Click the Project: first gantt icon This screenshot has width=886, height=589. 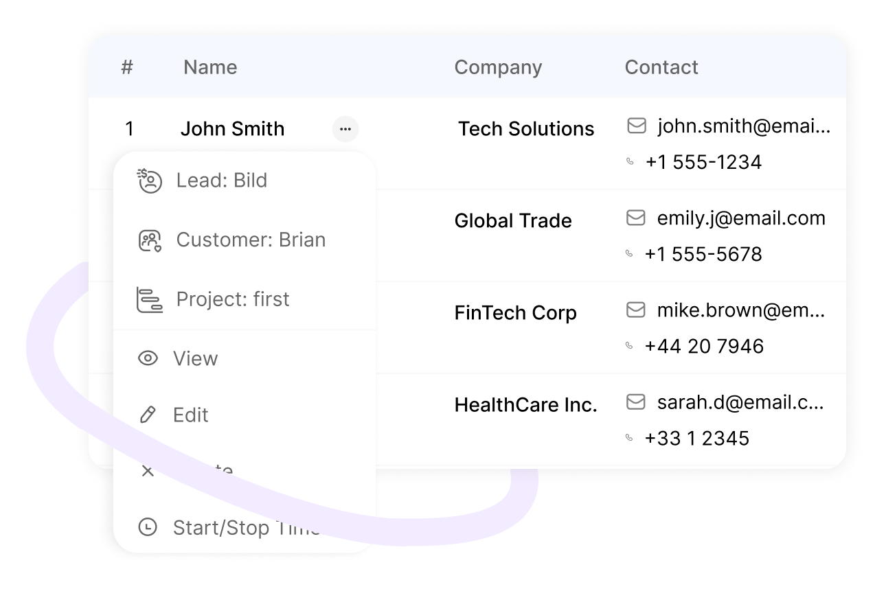click(x=149, y=300)
